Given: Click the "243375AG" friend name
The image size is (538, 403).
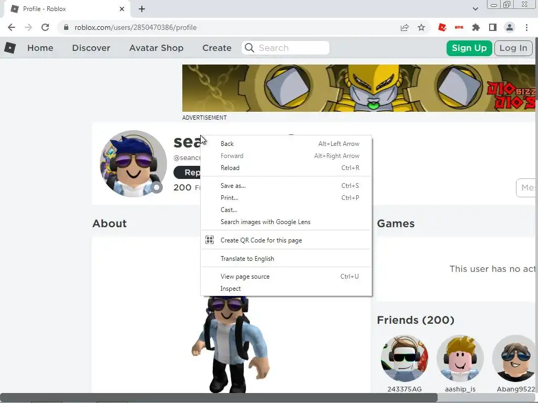Looking at the screenshot, I should coord(405,389).
